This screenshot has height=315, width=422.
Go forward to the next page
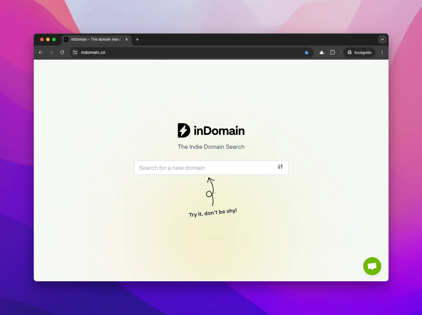click(51, 52)
